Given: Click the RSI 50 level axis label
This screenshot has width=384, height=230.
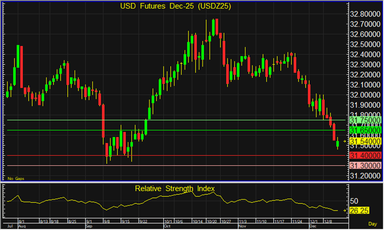Looking at the screenshot, I should point(353,200).
